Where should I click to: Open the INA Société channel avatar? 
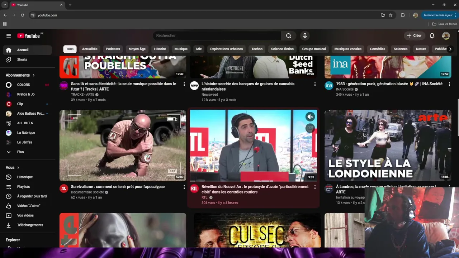329,86
